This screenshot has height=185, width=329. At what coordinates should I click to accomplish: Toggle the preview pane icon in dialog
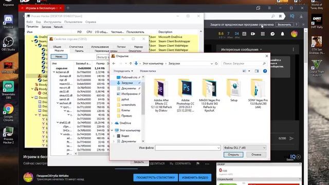pos(257,71)
